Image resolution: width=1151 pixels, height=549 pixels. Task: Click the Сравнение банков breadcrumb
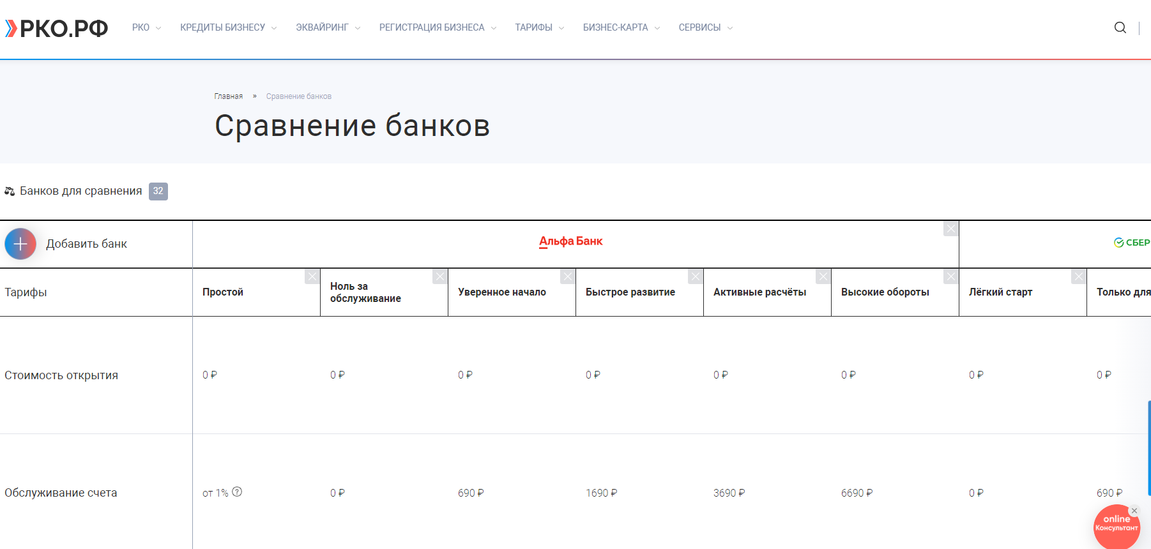tap(299, 96)
